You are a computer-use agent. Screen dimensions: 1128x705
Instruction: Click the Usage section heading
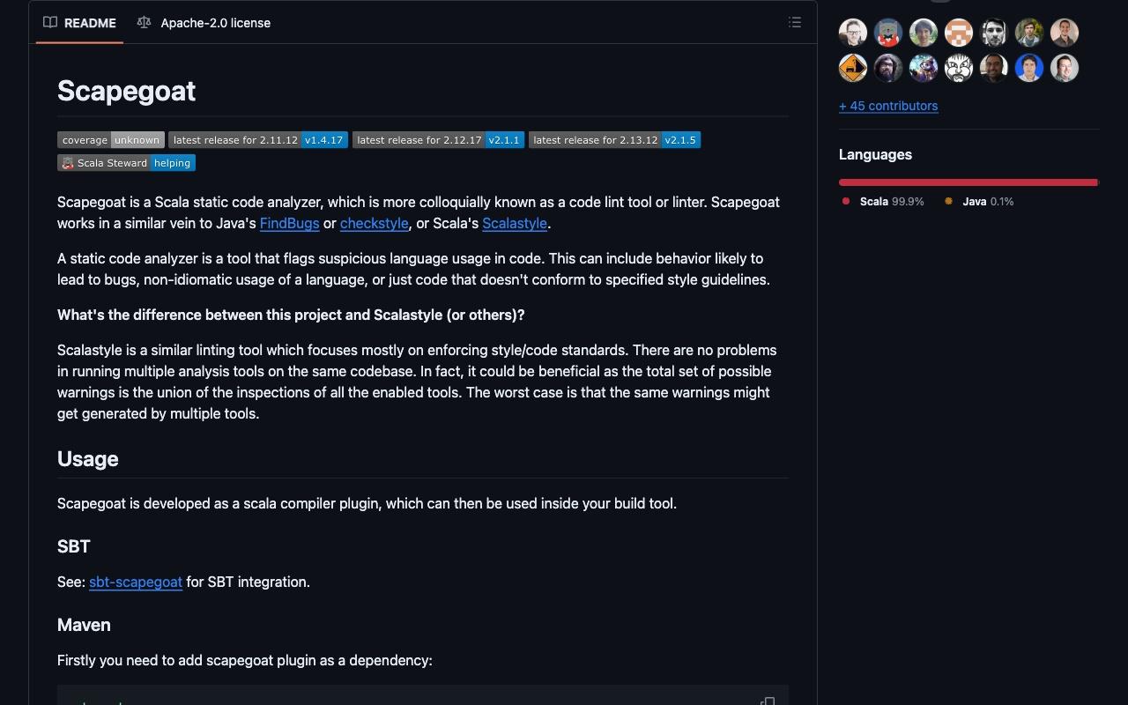point(87,459)
